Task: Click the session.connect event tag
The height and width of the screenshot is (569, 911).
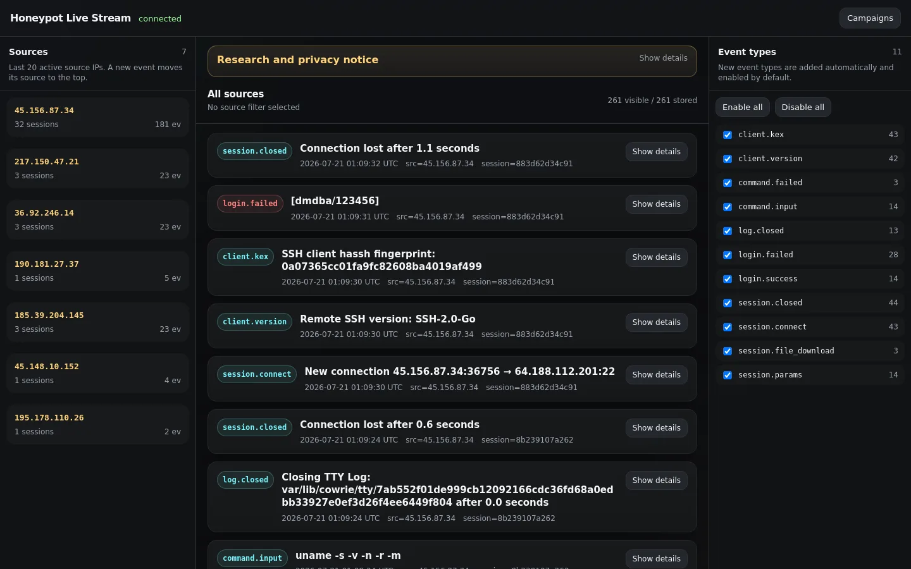Action: point(257,374)
